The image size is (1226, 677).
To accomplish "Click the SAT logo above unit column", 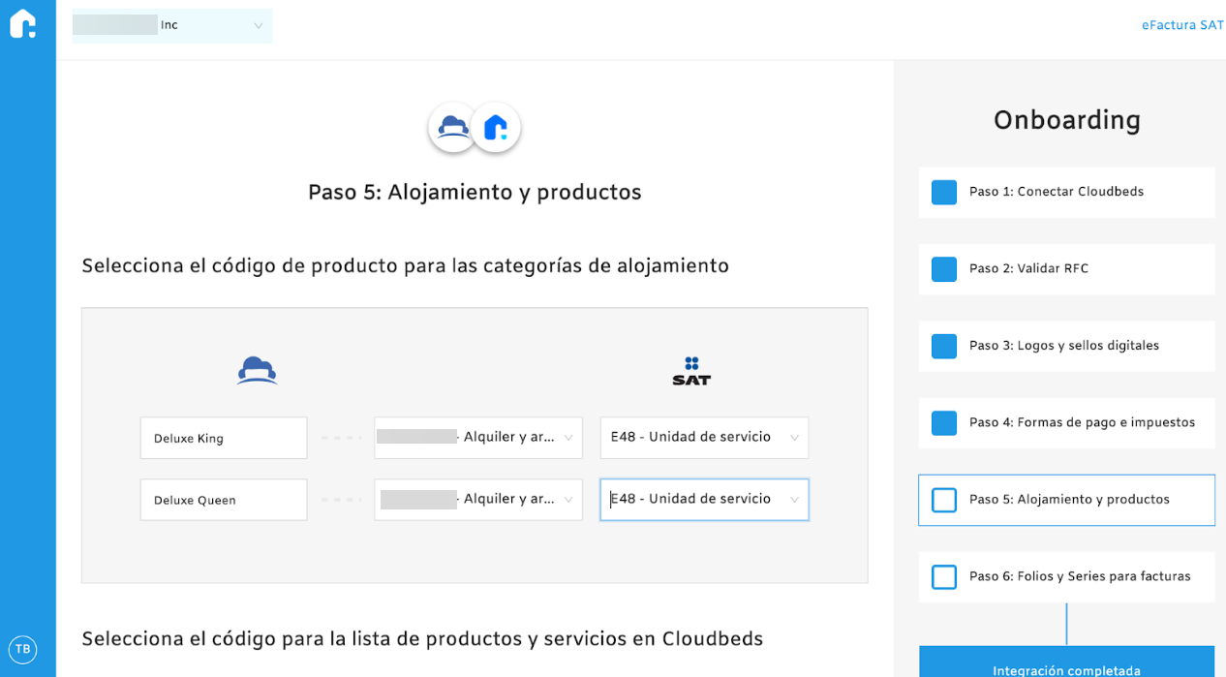I will 691,370.
